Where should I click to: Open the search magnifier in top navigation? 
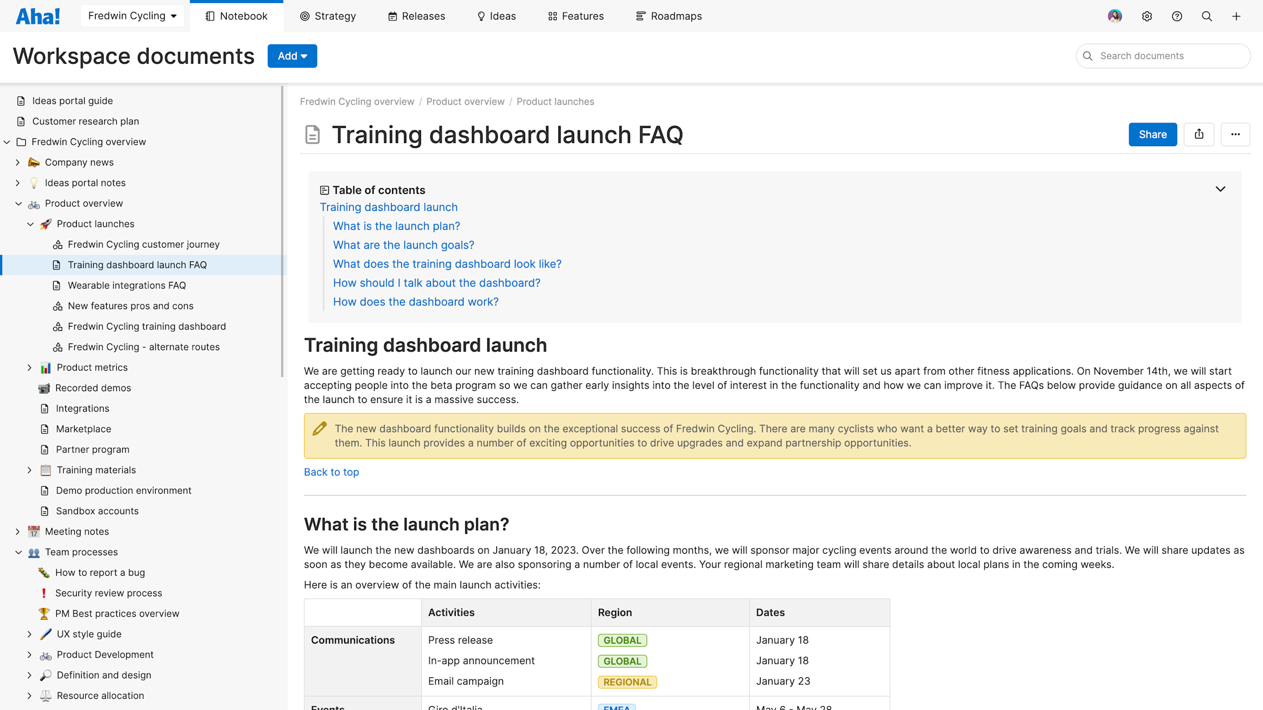1207,16
